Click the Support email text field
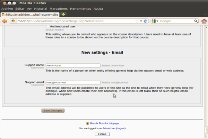Image resolution: width=208 pixels, height=139 pixels. [x=73, y=82]
